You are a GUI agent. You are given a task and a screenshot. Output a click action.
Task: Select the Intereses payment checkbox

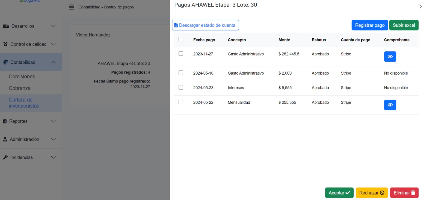tap(181, 87)
